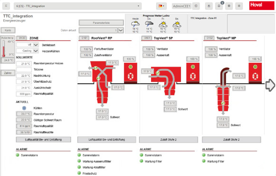This screenshot has width=276, height=176.
Task: Click the Karte button
Action: pyautogui.click(x=8, y=30)
